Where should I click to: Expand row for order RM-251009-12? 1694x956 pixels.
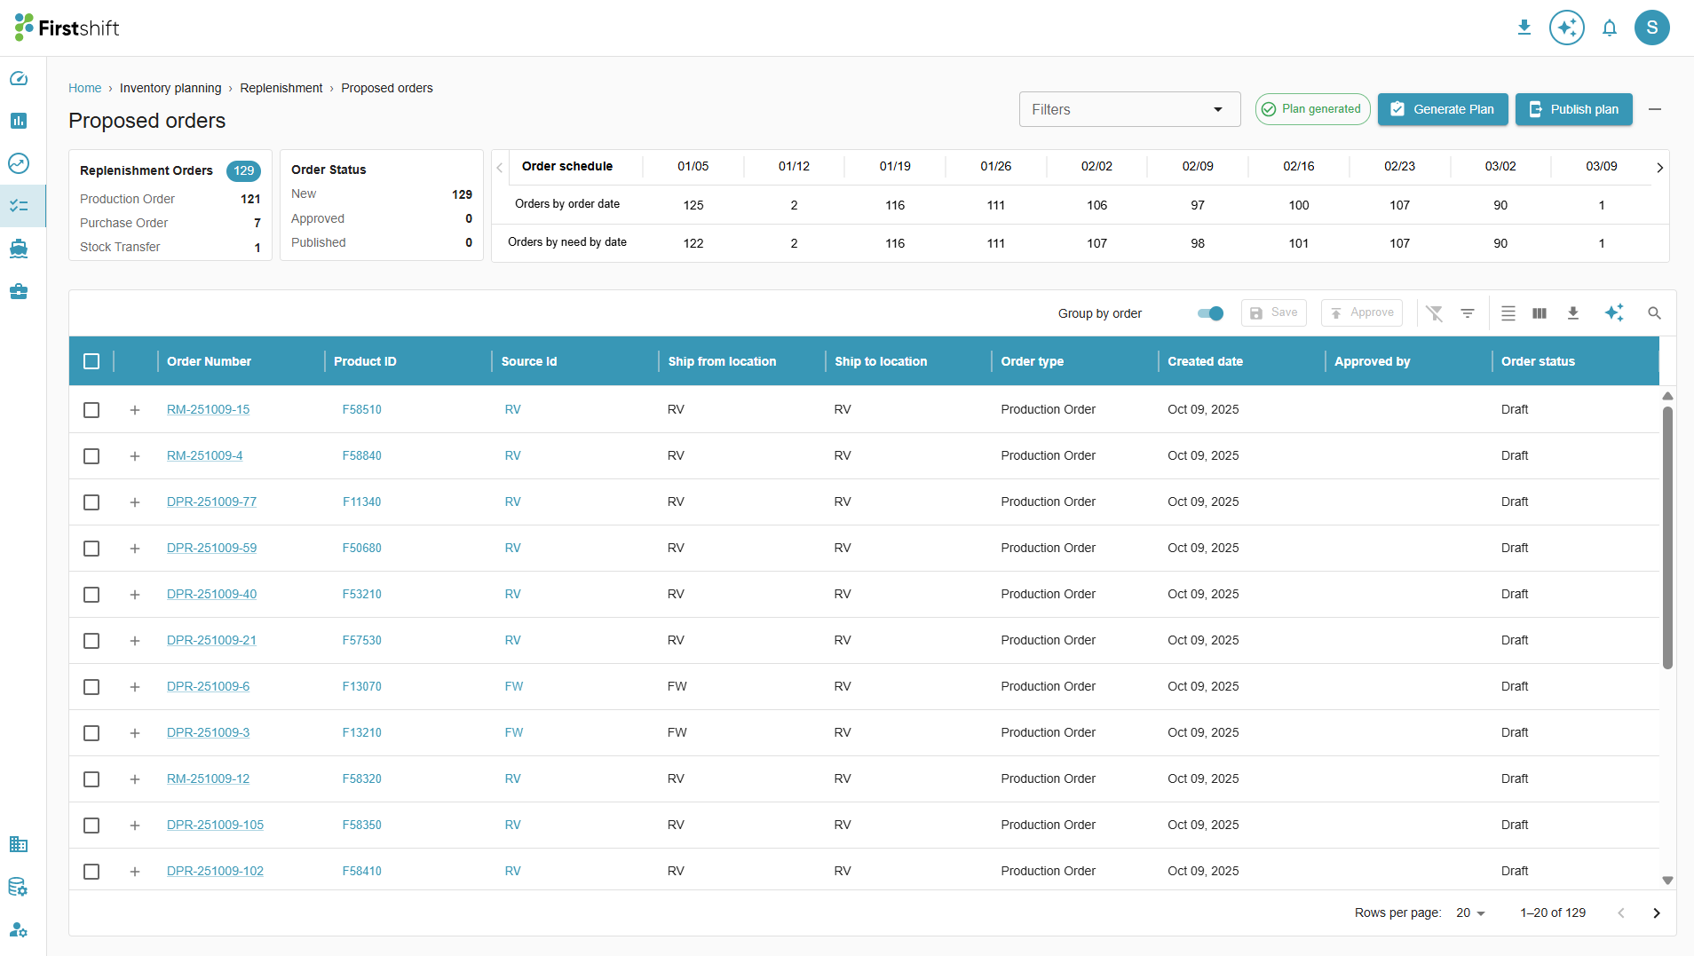(135, 779)
